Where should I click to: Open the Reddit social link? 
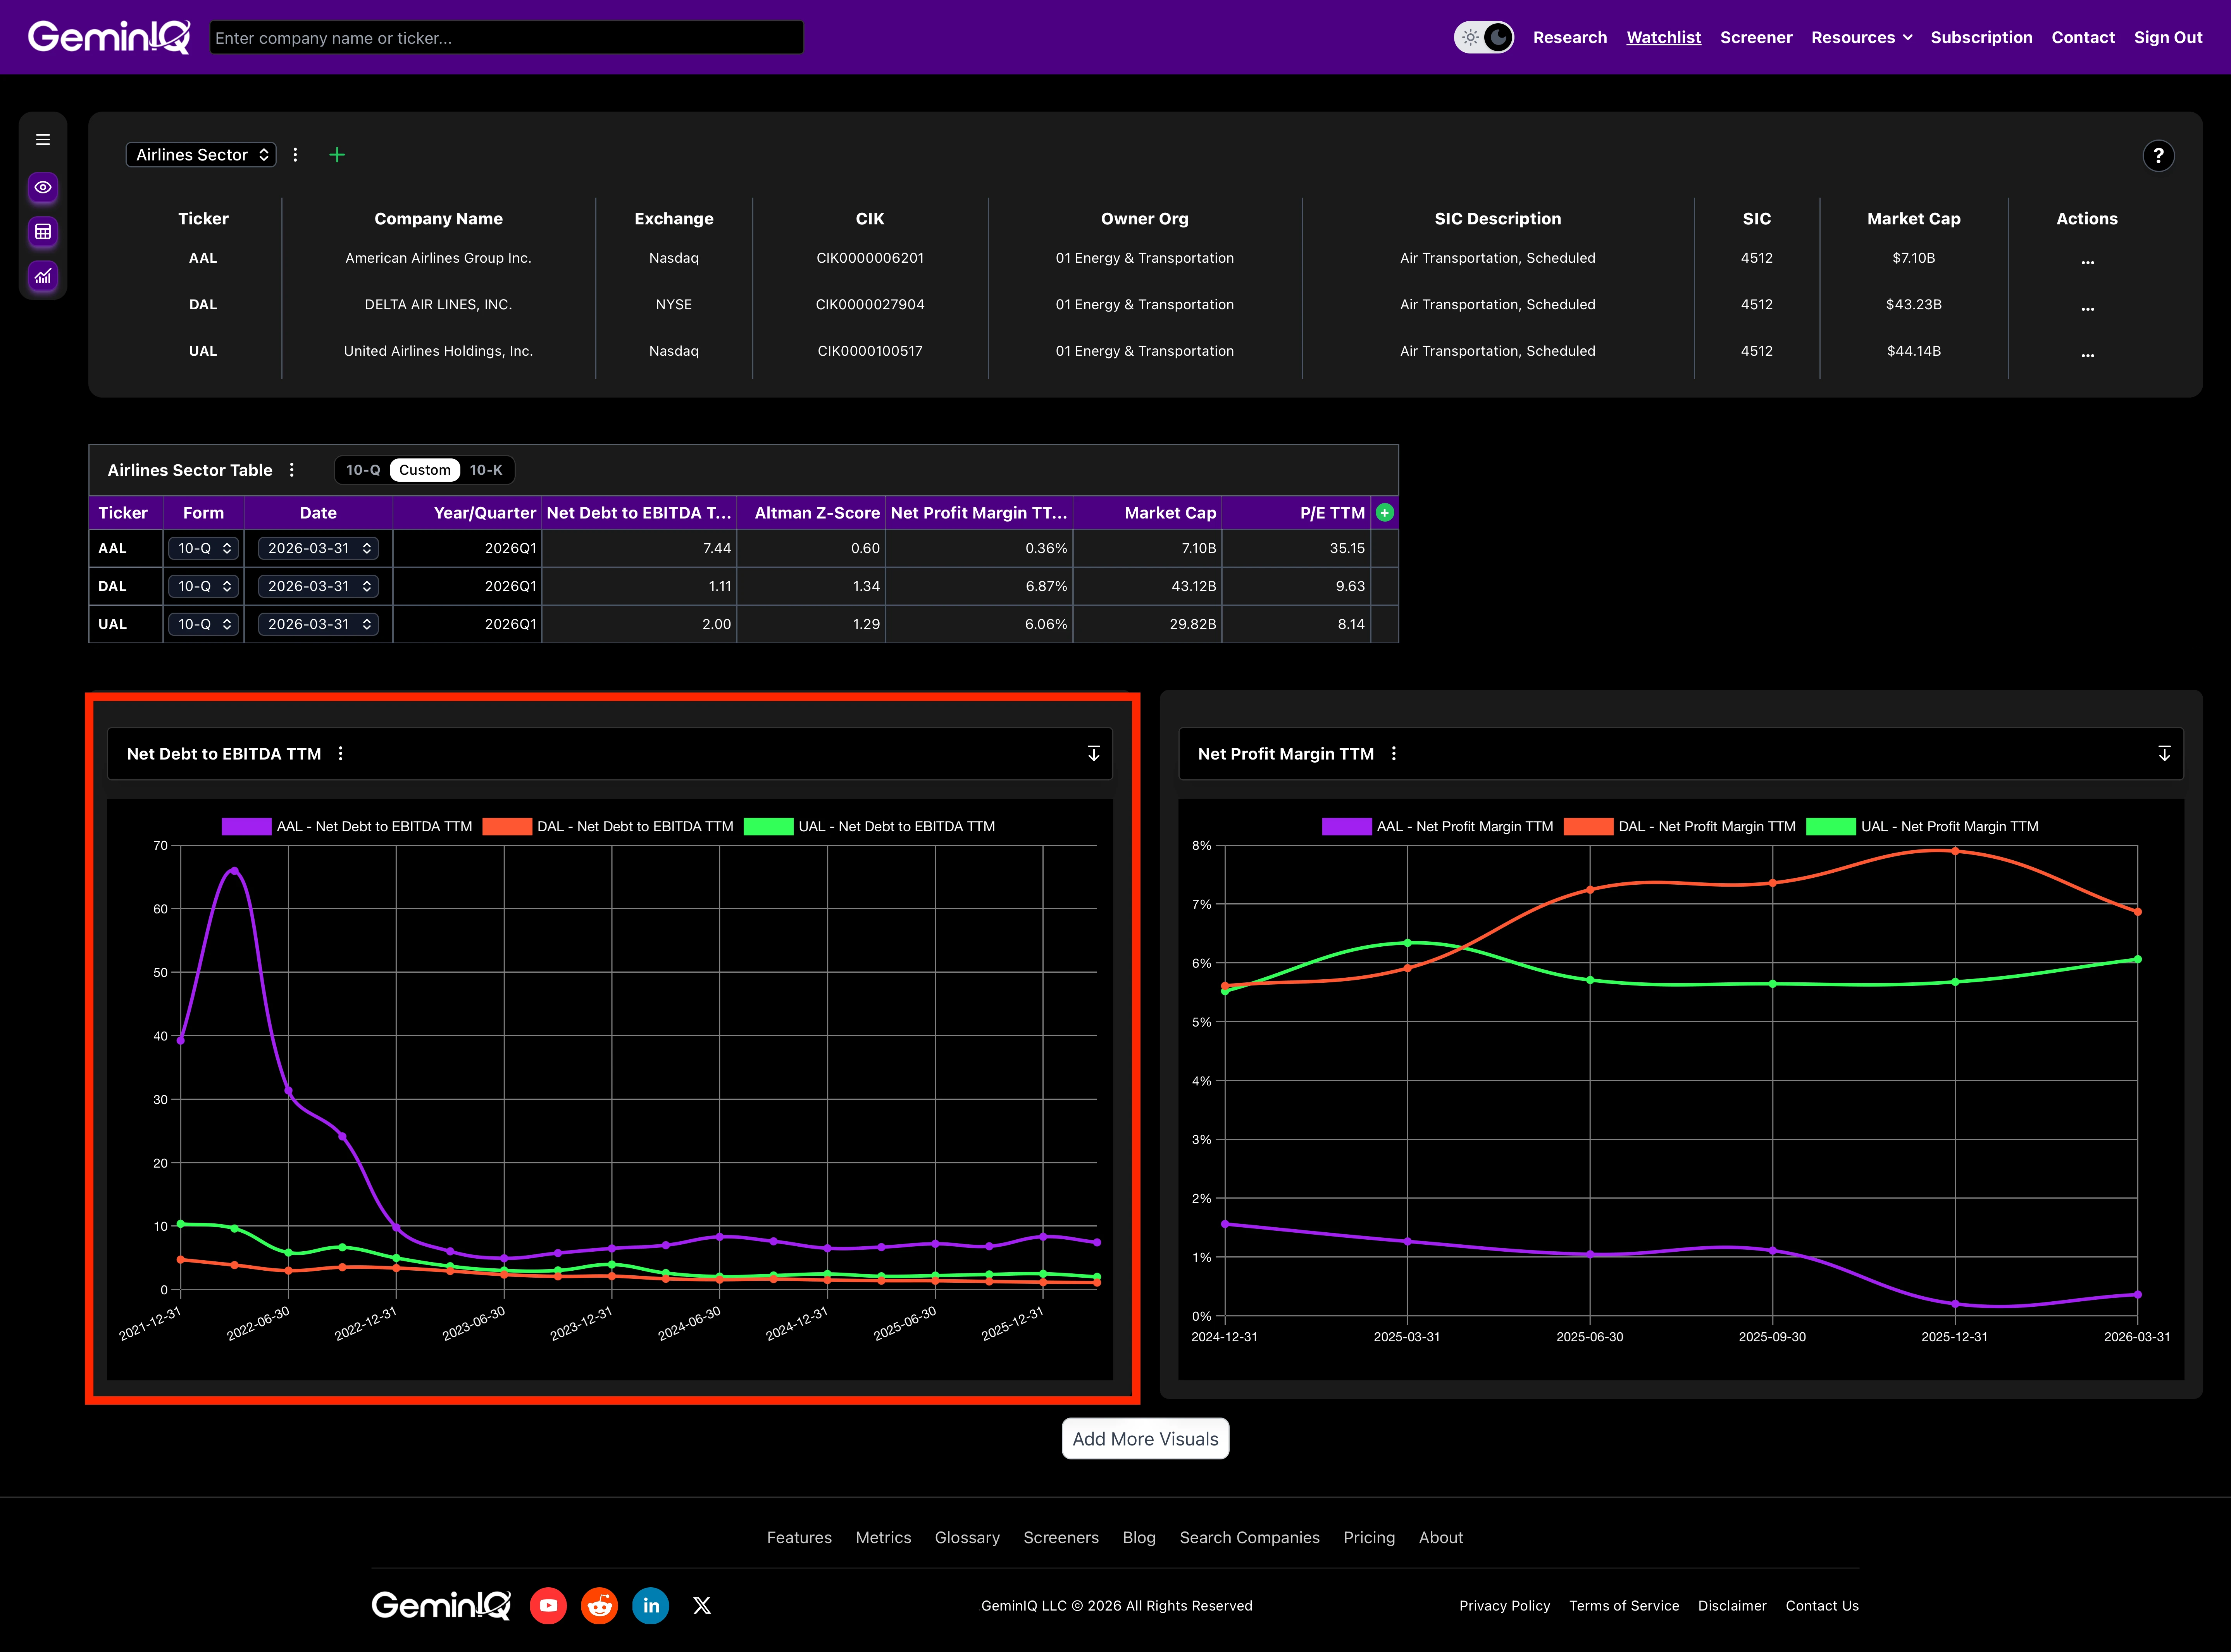pos(600,1605)
